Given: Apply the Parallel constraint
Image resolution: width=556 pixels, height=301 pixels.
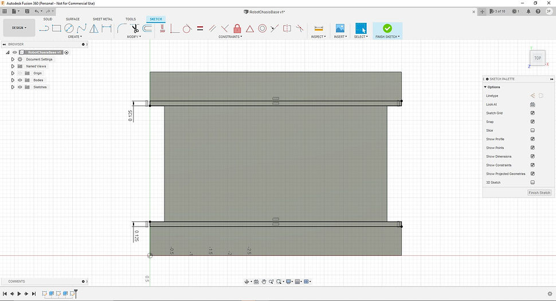Looking at the screenshot, I should (x=213, y=29).
